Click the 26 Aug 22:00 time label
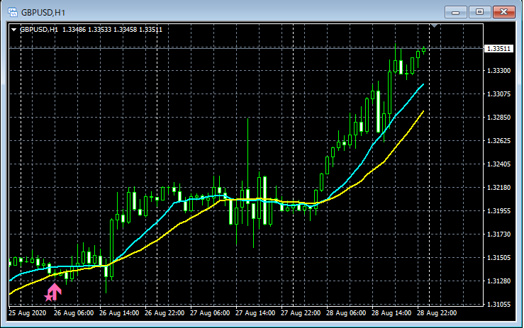The image size is (524, 328). pos(165,313)
